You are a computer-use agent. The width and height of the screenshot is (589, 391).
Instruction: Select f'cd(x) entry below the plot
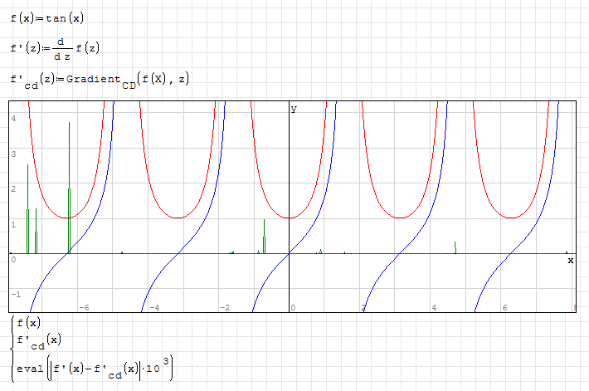click(38, 340)
